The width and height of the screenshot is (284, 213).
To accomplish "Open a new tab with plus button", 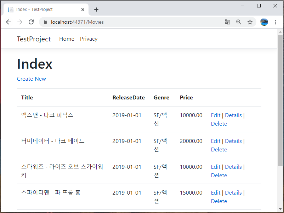I will (96, 10).
